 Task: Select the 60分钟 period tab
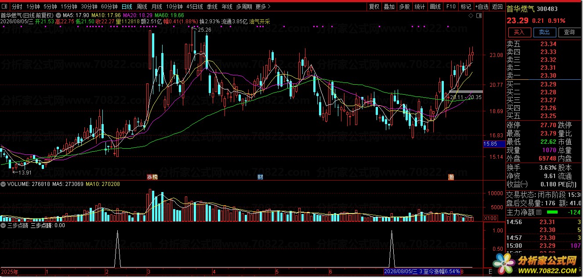(x=109, y=7)
